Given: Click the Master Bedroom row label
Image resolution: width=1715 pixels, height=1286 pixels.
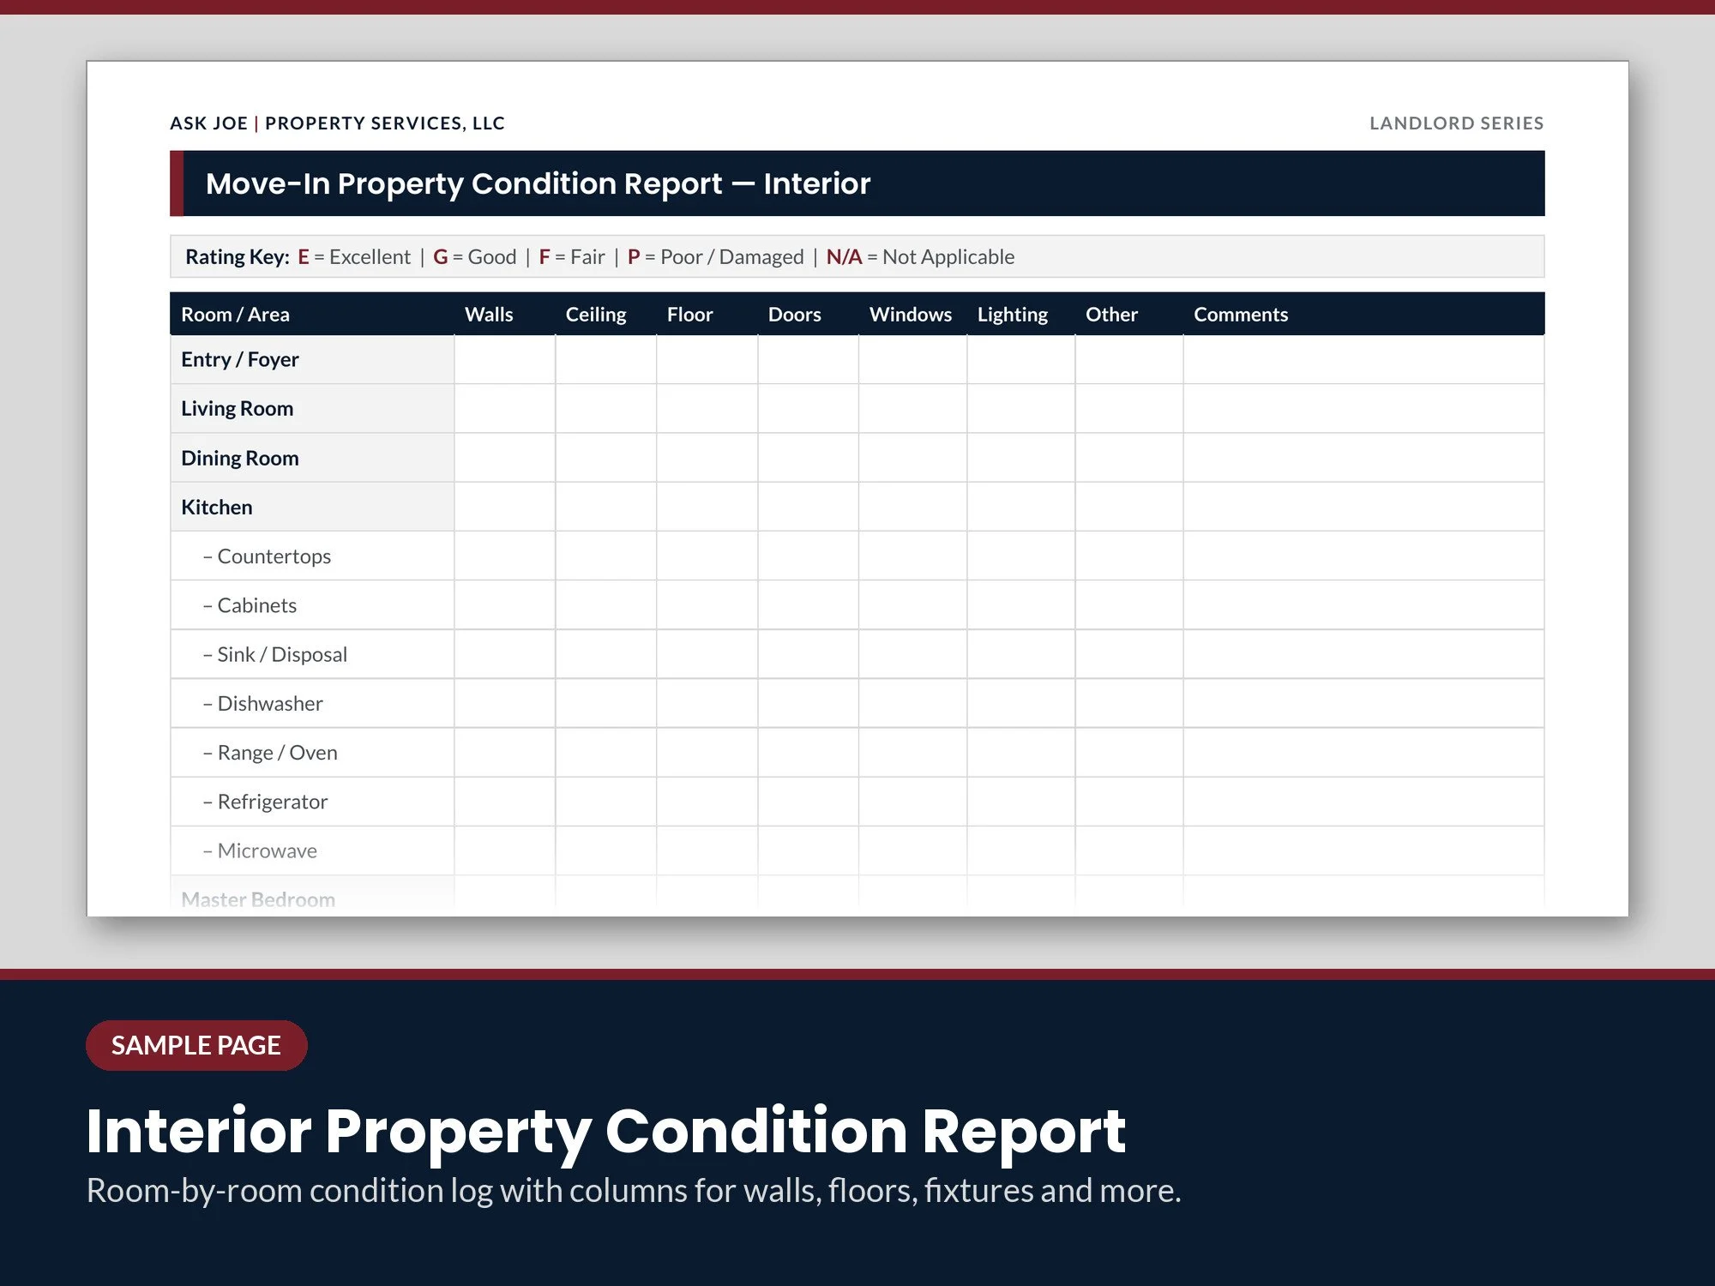Looking at the screenshot, I should pos(258,899).
